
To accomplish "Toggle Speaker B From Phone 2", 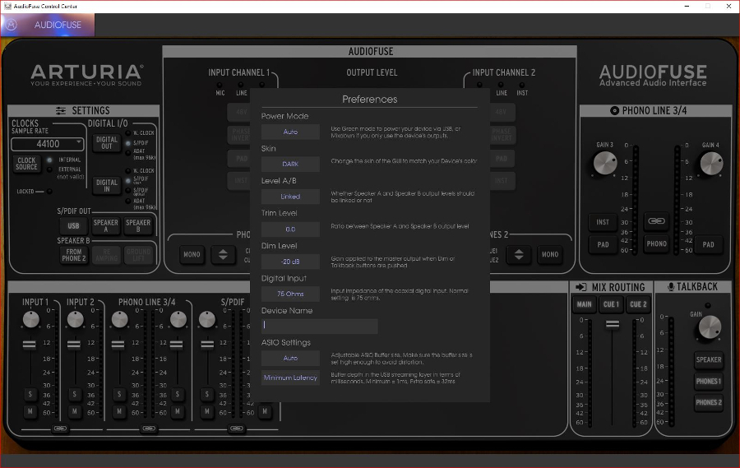I will 74,255.
